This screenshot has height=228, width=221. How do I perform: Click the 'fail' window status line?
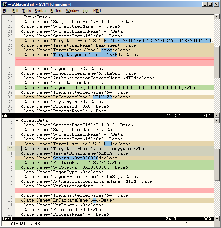point(108,219)
